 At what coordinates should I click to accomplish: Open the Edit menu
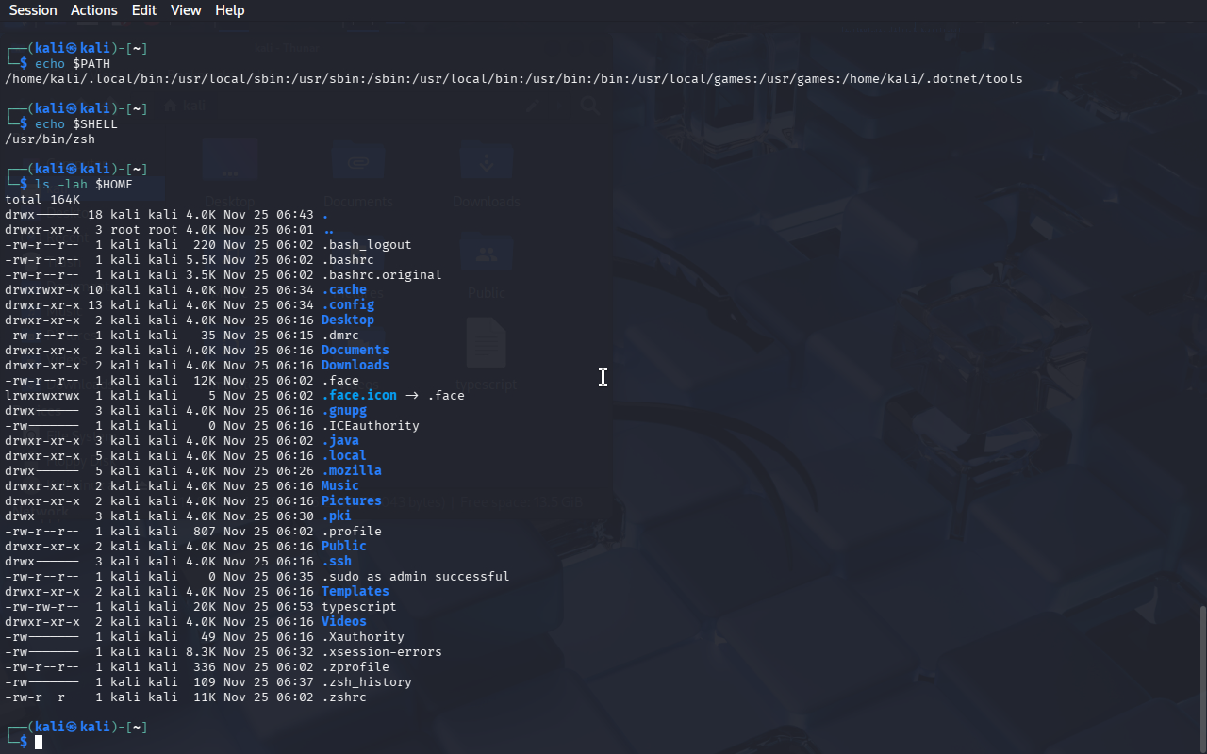144,10
